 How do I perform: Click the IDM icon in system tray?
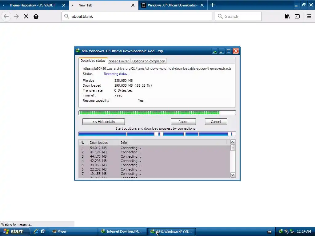(281, 231)
